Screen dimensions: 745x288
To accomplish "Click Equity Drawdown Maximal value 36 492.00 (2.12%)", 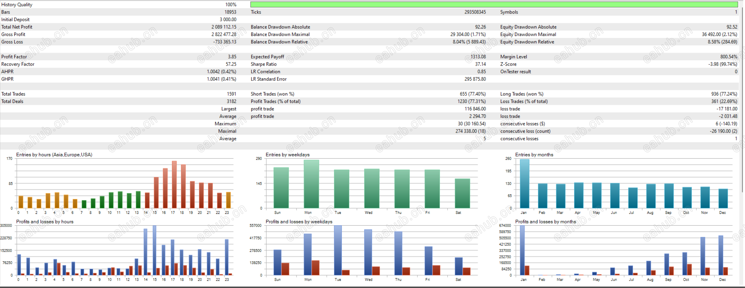I will (x=720, y=35).
